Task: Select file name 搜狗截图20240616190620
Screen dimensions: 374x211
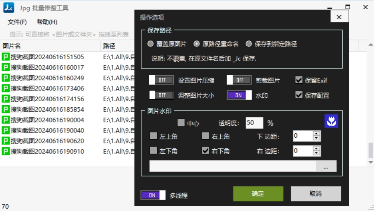Action: coord(47,141)
